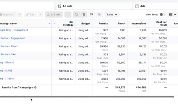The image size is (178, 111).
Task: Open the Edit dropdown arrow
Action: point(40,15)
